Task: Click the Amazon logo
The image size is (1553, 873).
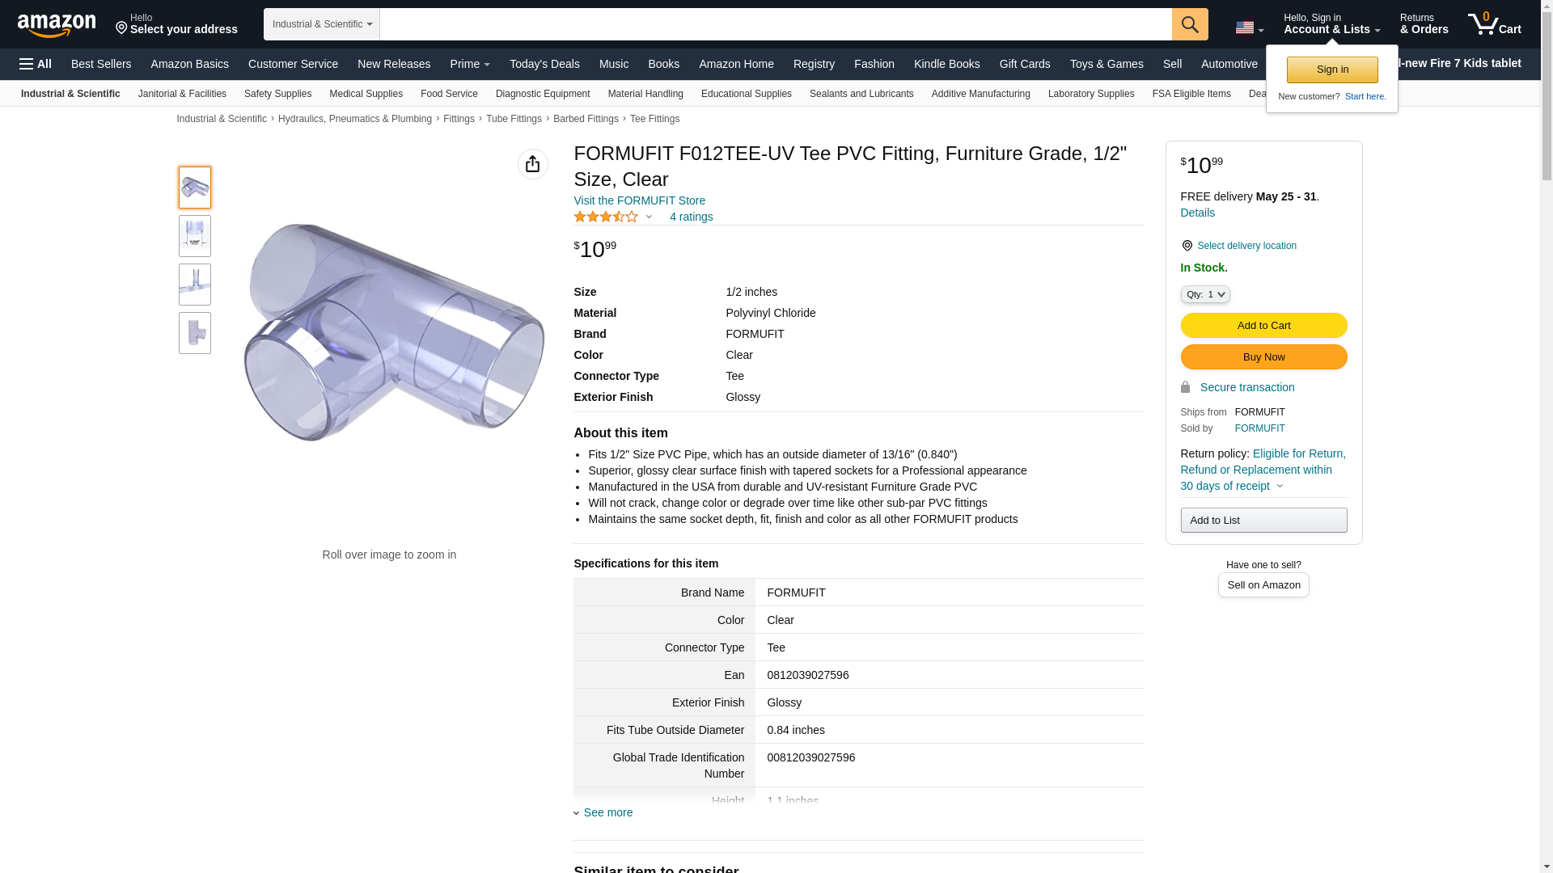Action: (x=57, y=25)
